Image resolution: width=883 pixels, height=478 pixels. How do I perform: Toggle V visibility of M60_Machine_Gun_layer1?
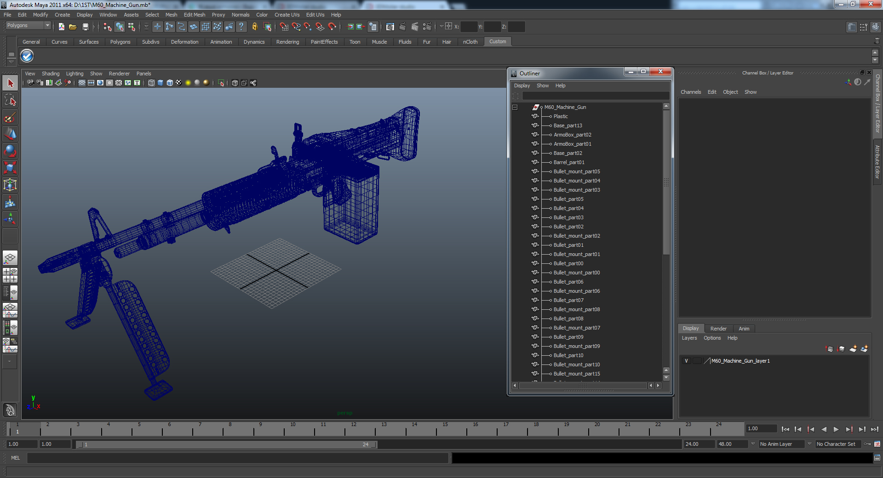[x=686, y=361]
